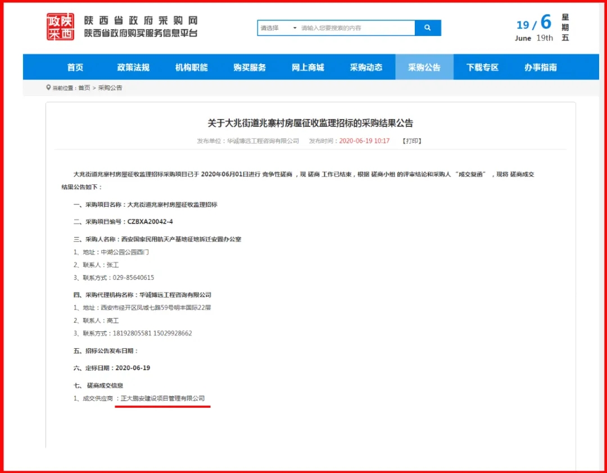607x473 pixels.
Task: Type in the search keyword field
Action: (356, 28)
